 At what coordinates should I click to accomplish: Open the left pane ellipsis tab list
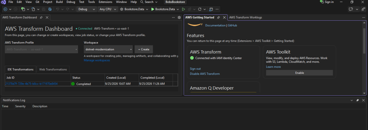[174, 17]
